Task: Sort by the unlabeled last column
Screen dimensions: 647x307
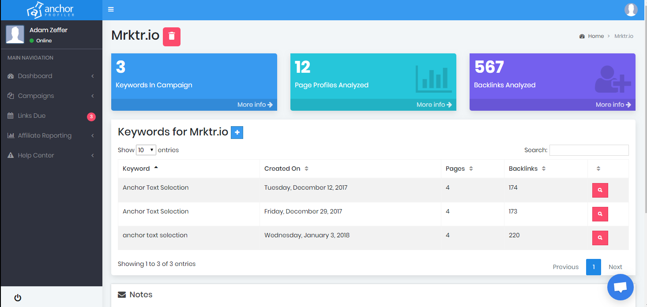Action: (x=608, y=168)
